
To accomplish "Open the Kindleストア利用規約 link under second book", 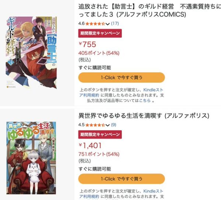I will [x=121, y=194].
